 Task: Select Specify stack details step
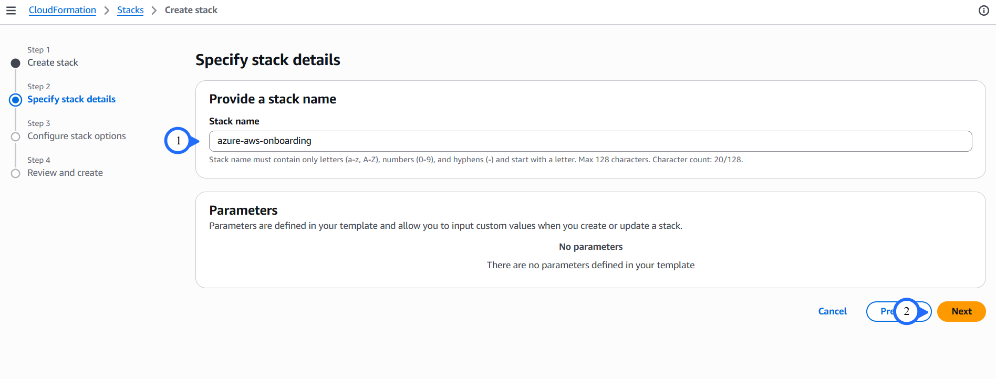coord(71,99)
